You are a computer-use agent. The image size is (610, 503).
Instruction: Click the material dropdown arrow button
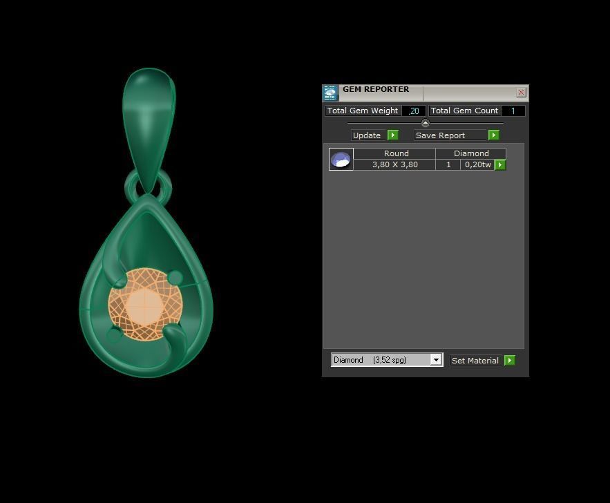pyautogui.click(x=436, y=360)
